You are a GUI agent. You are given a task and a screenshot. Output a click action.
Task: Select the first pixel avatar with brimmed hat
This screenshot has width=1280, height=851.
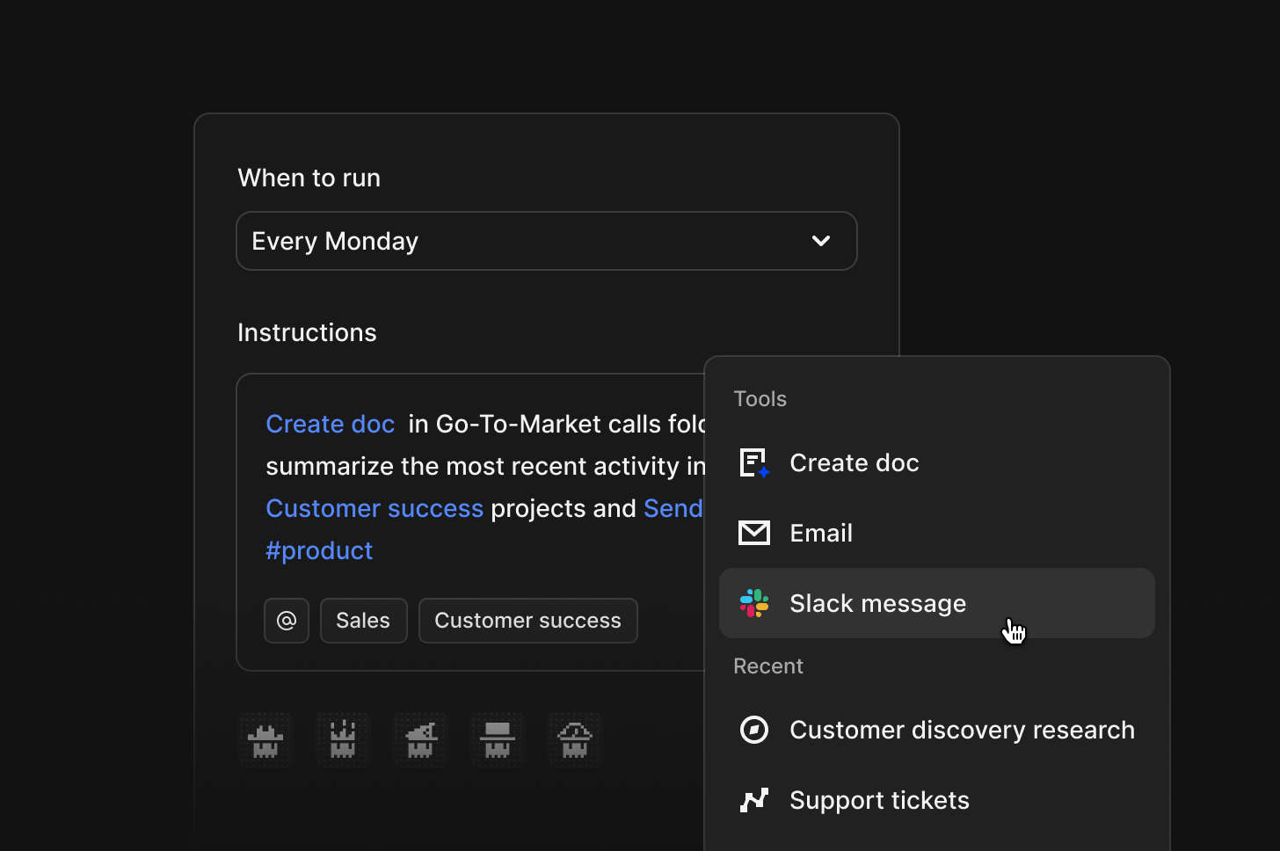(x=265, y=740)
